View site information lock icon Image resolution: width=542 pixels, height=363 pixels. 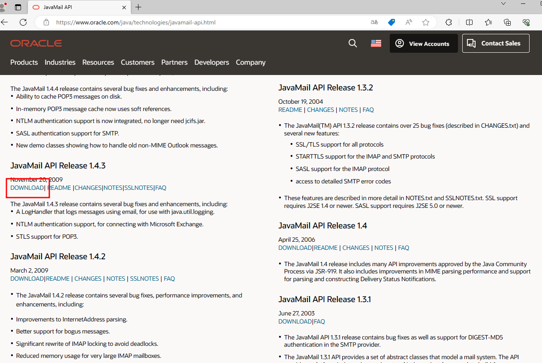click(x=46, y=22)
